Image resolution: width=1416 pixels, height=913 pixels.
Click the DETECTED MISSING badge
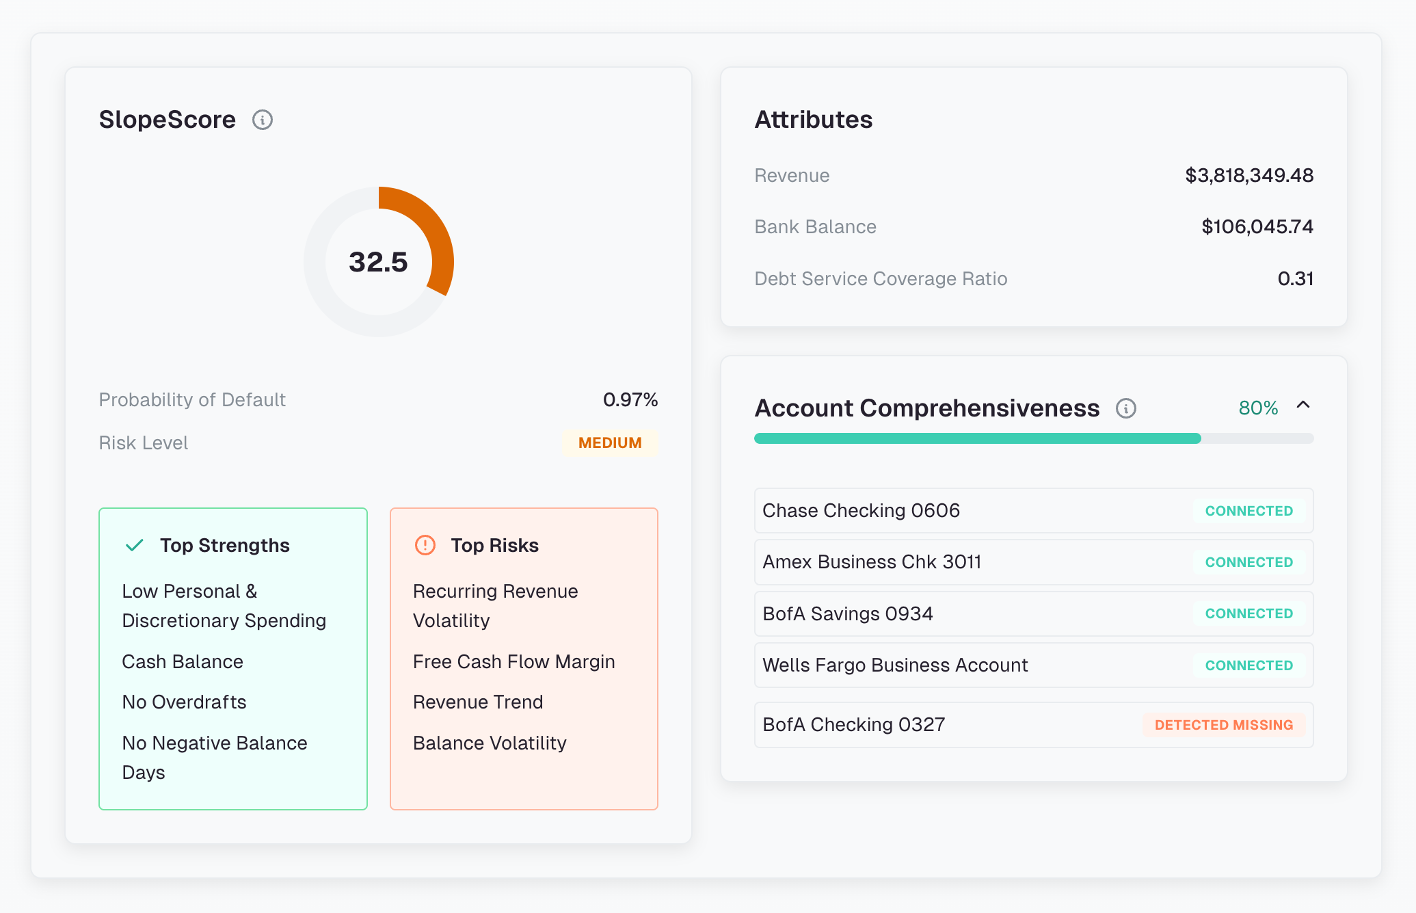point(1223,725)
